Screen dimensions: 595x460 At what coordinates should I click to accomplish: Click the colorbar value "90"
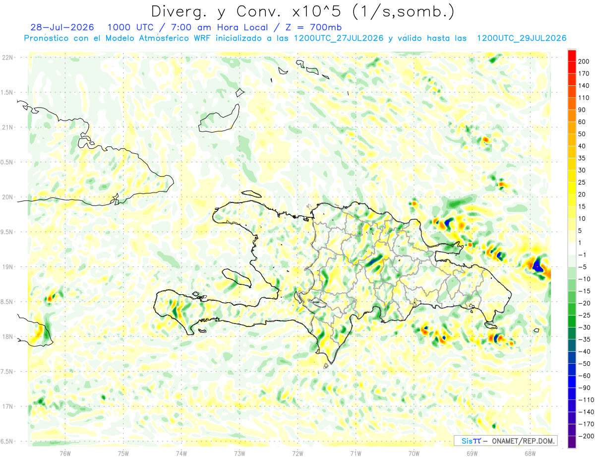pos(582,110)
